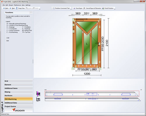Screen dimensions: 146x116
Task: Open the input toolbar overflow arrow
Action: (114, 9)
